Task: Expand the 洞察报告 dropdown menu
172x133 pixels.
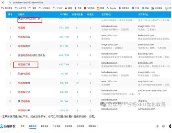Action: point(93,126)
